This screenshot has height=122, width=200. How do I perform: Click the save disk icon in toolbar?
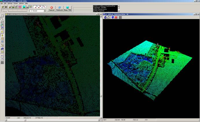click(x=6, y=7)
